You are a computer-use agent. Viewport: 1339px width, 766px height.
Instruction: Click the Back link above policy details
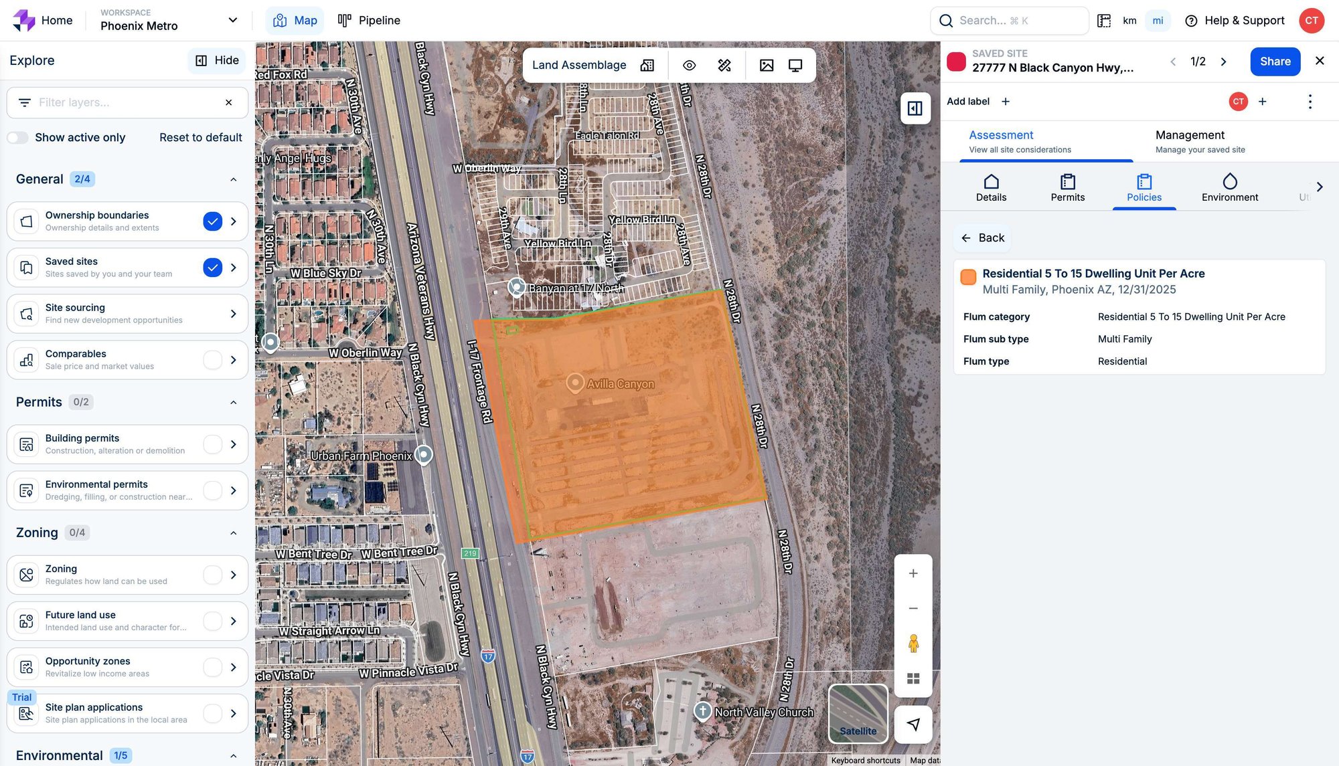pos(981,237)
